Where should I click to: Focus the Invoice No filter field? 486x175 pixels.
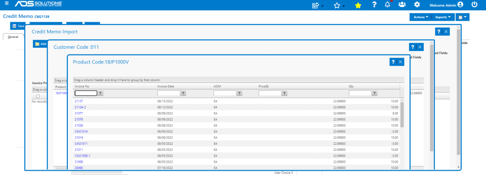pos(86,93)
